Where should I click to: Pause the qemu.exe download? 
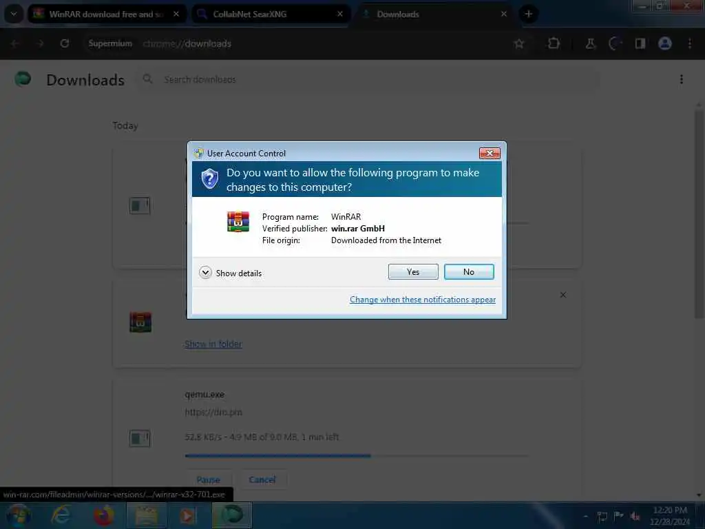pyautogui.click(x=208, y=479)
